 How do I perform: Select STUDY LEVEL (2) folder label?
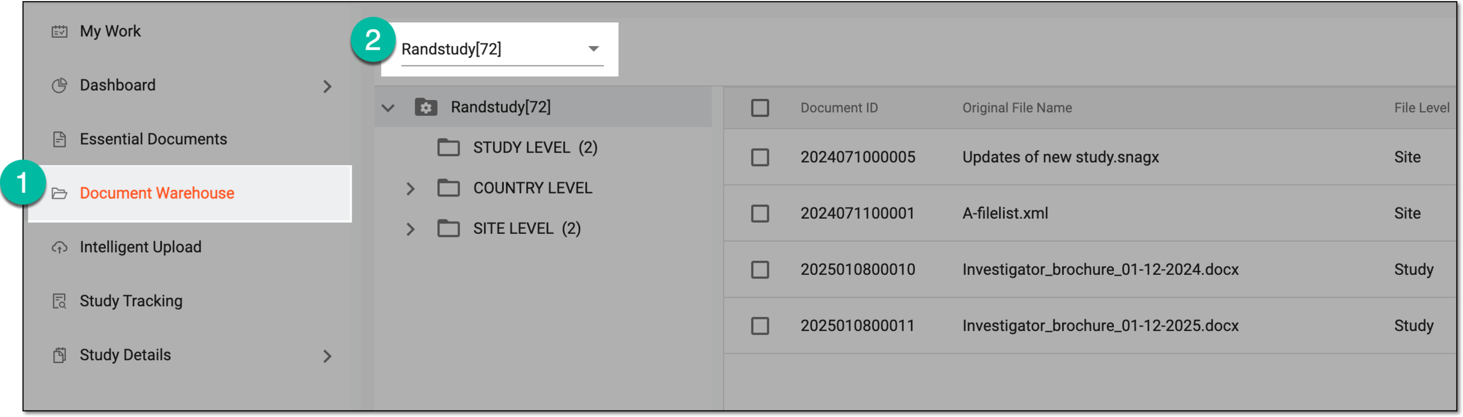pyautogui.click(x=535, y=147)
